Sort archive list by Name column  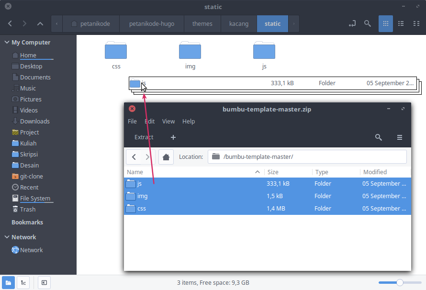(191, 172)
